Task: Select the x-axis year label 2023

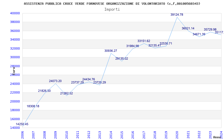Action: pyautogui.click(x=210, y=135)
